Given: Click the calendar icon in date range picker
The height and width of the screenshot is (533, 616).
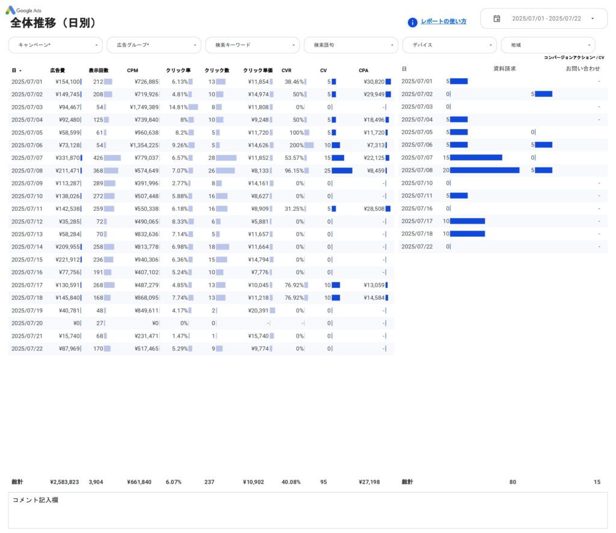Looking at the screenshot, I should pyautogui.click(x=496, y=18).
